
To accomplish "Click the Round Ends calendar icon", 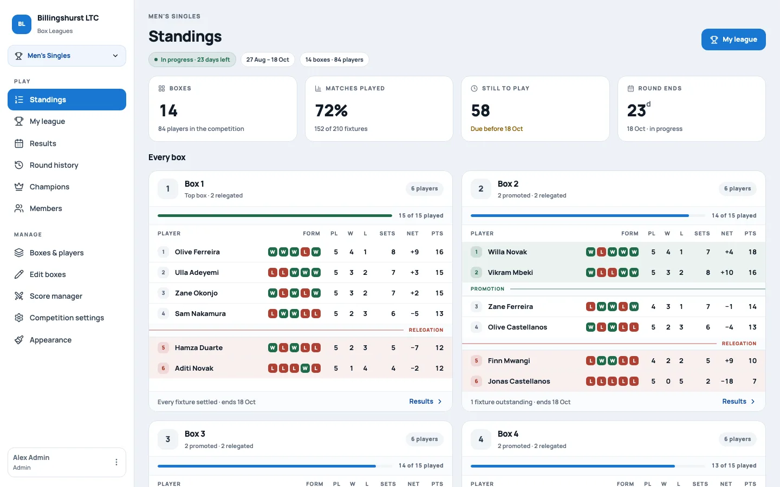I will [x=630, y=88].
